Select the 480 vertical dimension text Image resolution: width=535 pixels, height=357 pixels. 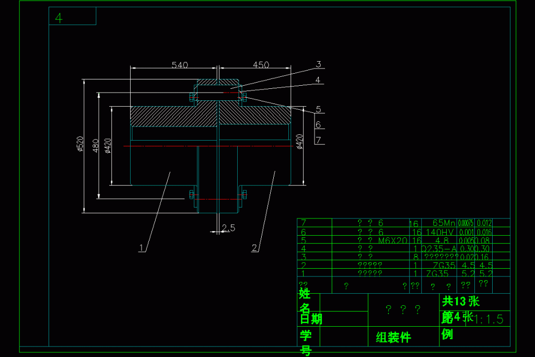click(95, 145)
